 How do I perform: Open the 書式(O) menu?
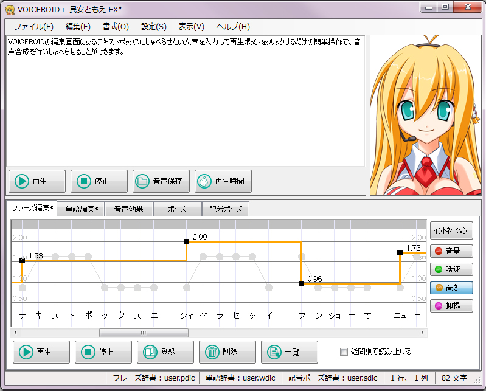coord(116,27)
